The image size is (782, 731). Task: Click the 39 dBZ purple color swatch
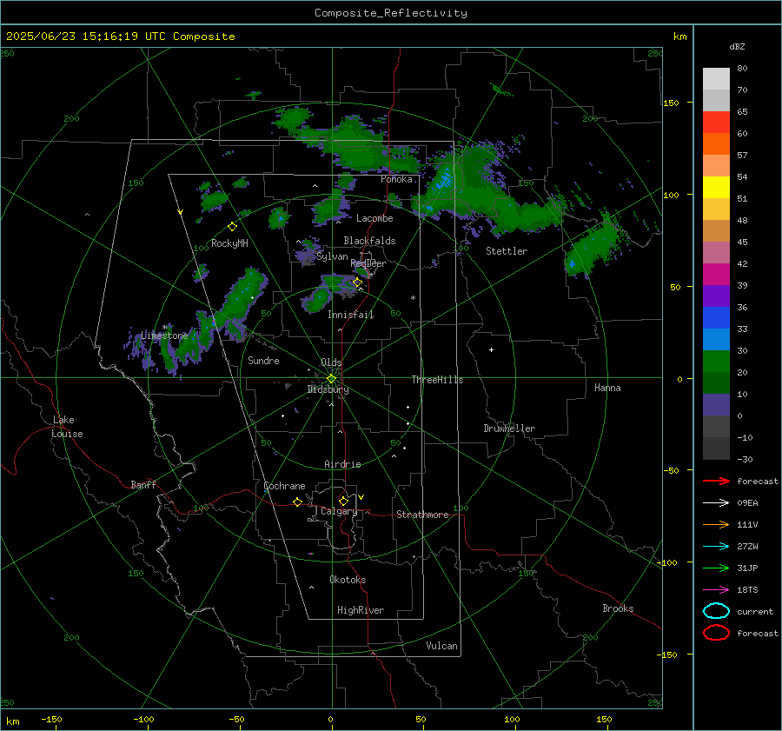point(716,296)
